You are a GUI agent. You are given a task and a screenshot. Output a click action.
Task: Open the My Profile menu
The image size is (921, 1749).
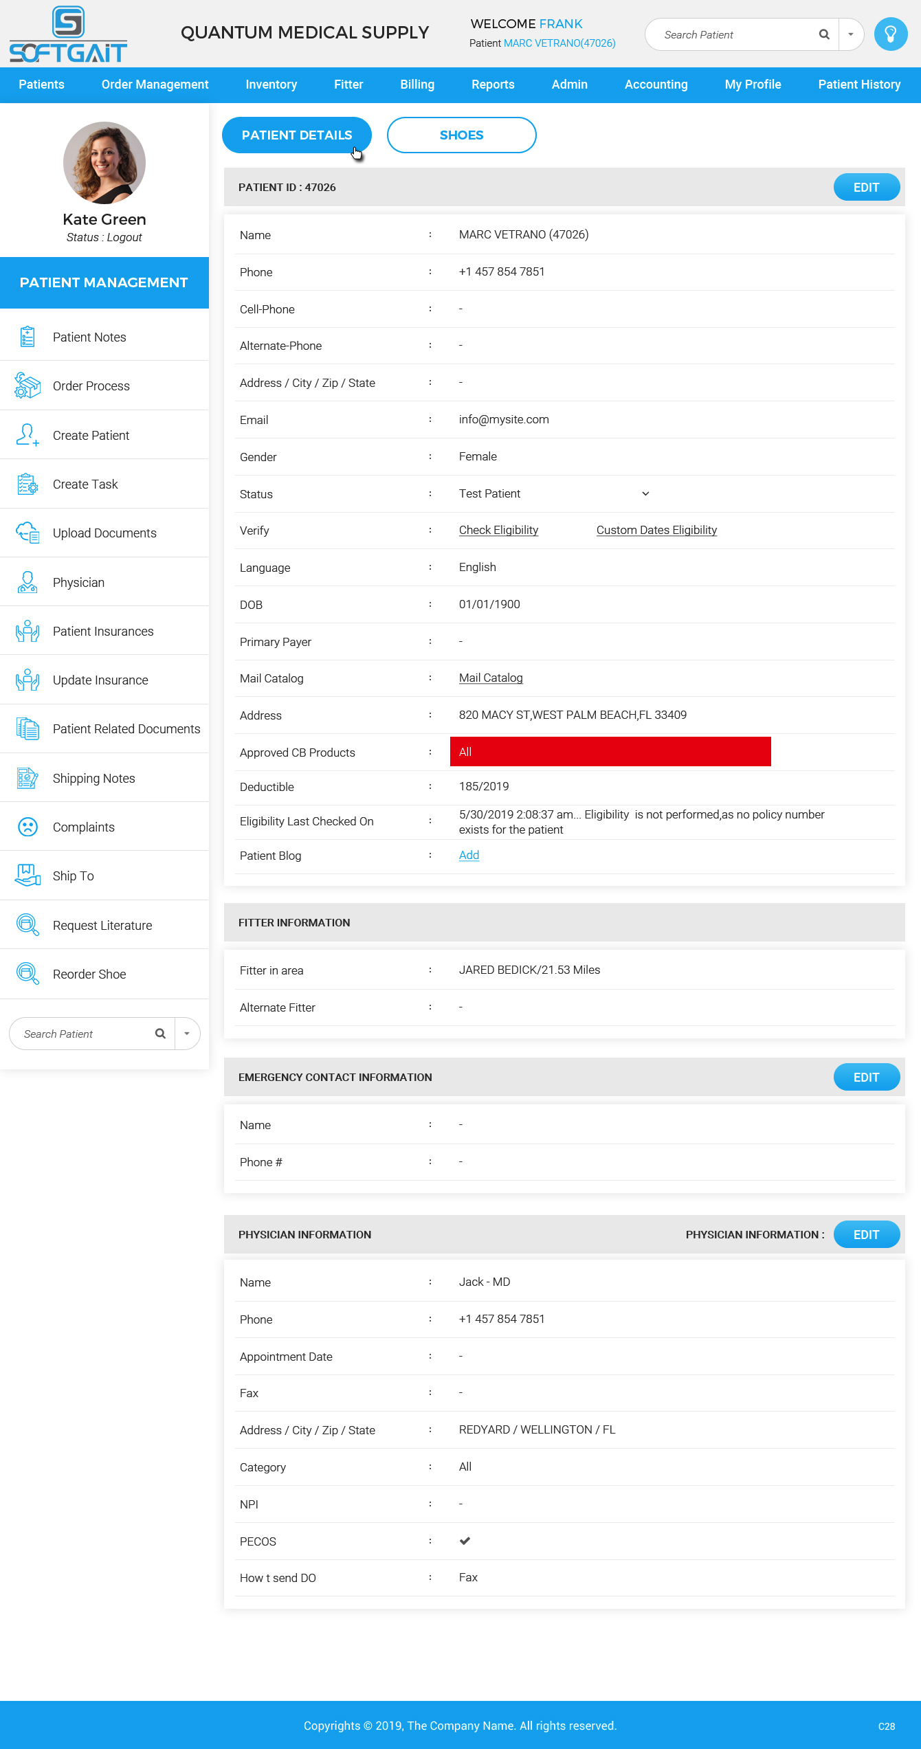click(753, 85)
